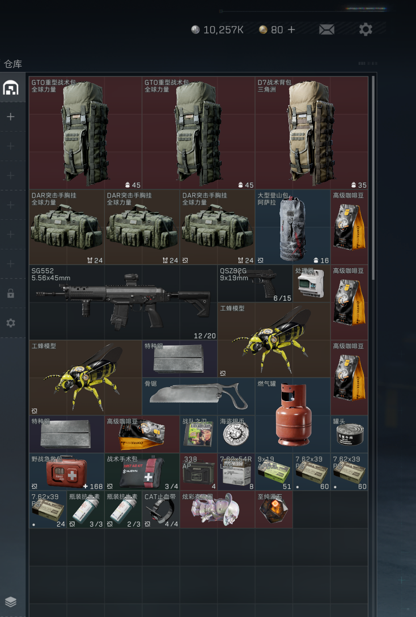416x617 pixels.
Task: Select the 瓶装抗生素 bottle with 2/3 uses
Action: [123, 509]
